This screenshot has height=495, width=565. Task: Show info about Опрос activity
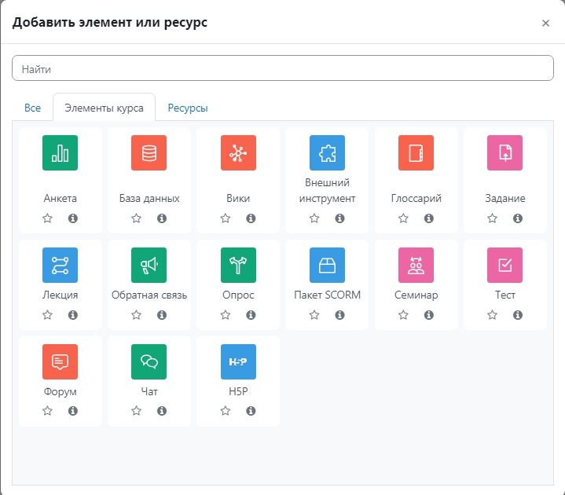[x=251, y=315]
